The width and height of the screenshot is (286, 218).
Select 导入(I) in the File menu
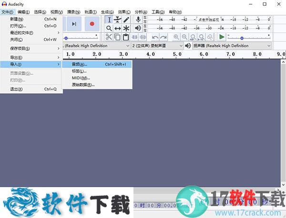click(31, 64)
